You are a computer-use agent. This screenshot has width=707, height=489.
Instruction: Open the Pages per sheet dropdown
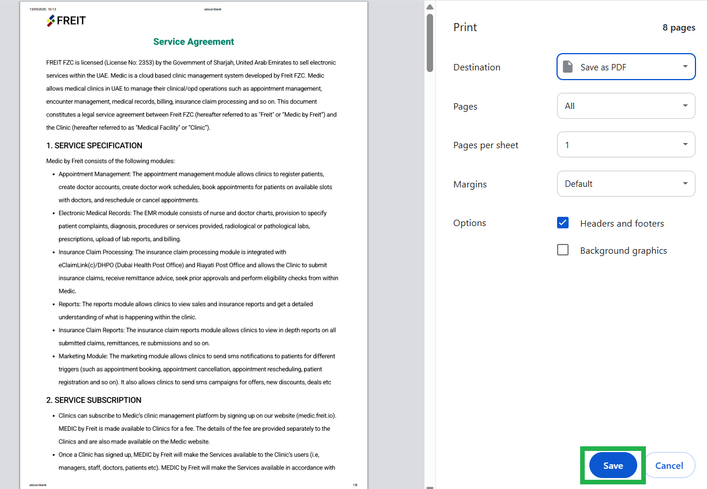coord(626,145)
